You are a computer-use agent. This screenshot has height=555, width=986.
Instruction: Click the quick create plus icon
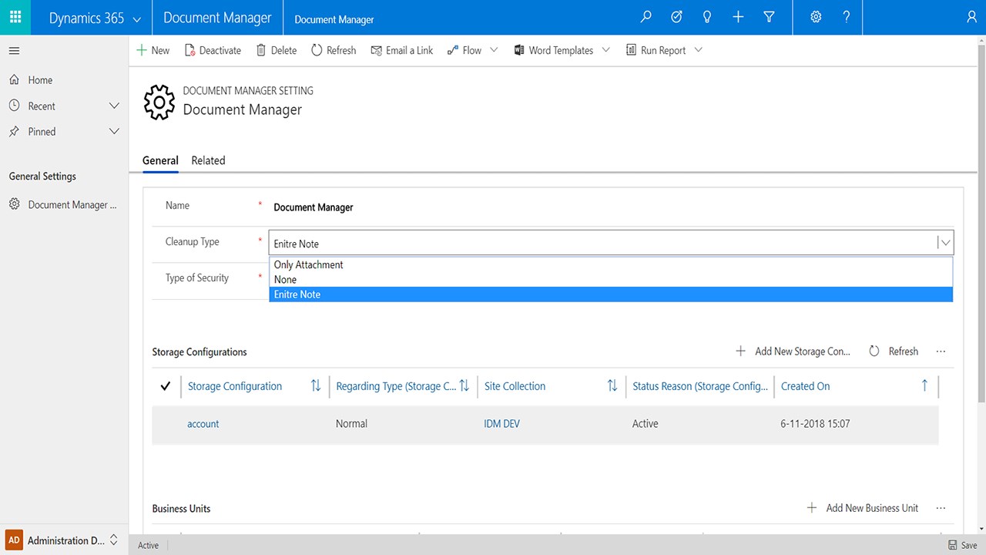738,17
